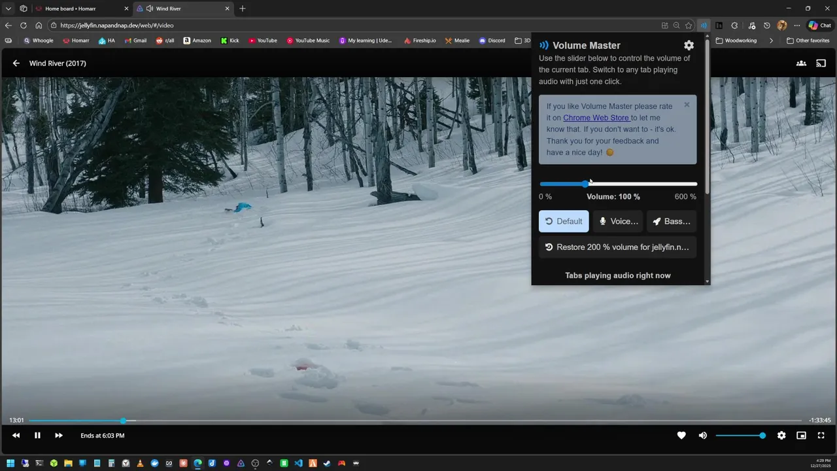837x471 pixels.
Task: Open the Windows Start menu
Action: [x=10, y=463]
